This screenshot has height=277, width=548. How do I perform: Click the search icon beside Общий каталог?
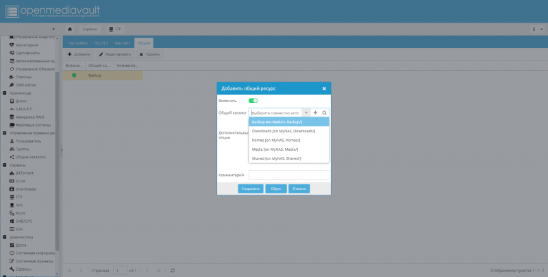tap(324, 112)
